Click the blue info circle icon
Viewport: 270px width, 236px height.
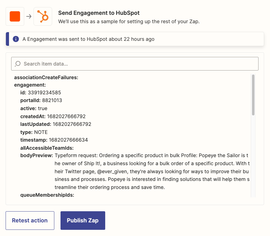pyautogui.click(x=16, y=39)
